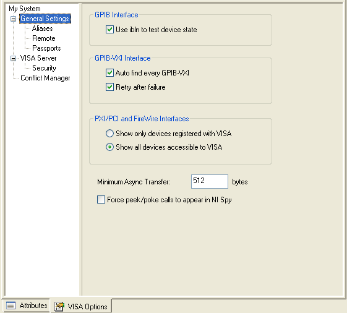Select VISA Server tree item
347x313 pixels.
38,58
